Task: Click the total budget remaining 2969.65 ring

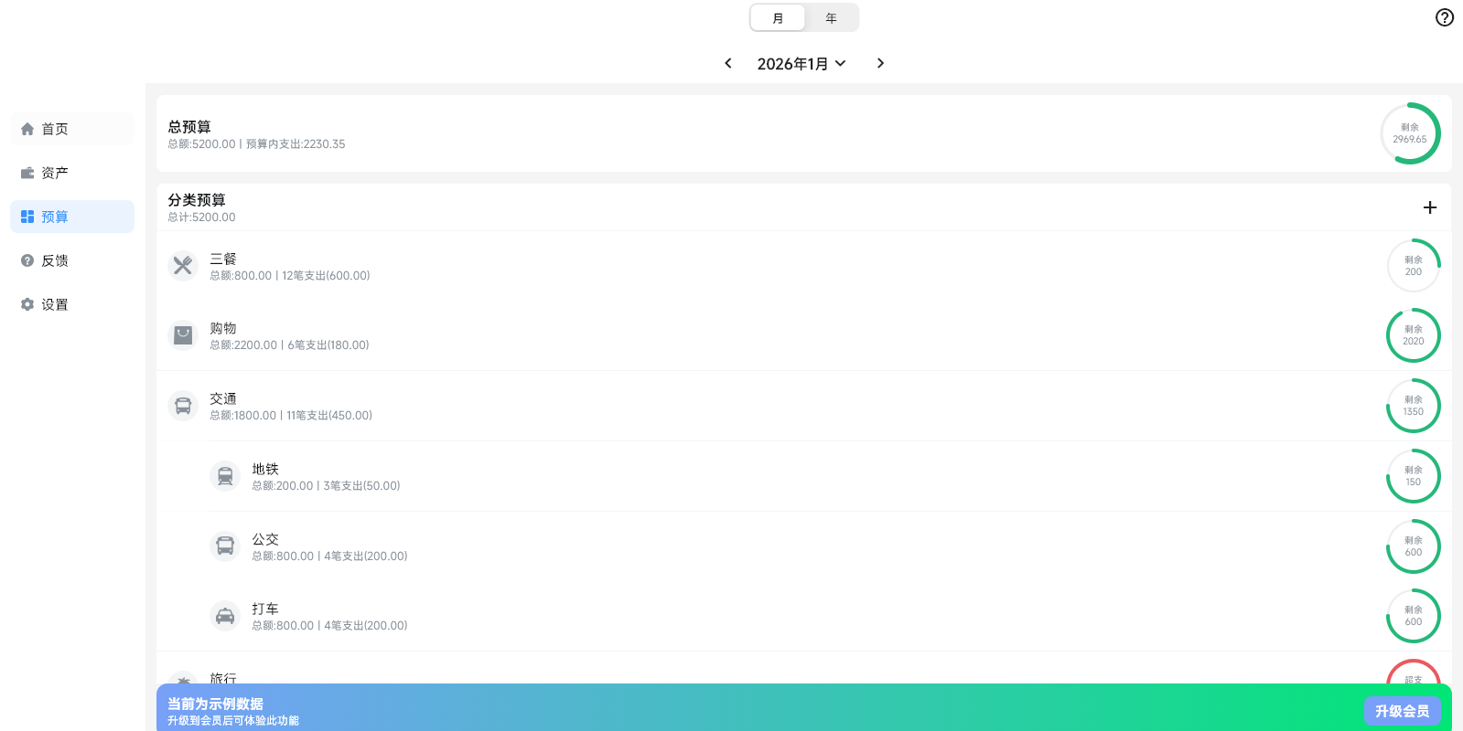Action: click(x=1410, y=133)
